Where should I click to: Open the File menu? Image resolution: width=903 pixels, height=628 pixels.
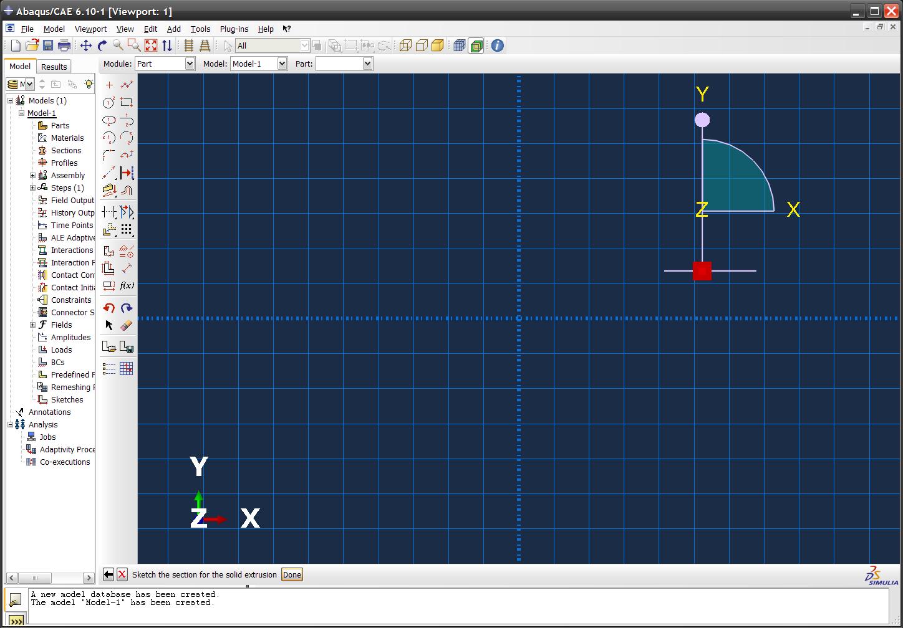pyautogui.click(x=27, y=29)
